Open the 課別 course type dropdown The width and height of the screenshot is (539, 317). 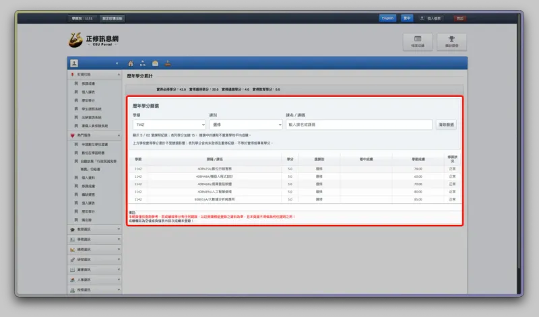(x=246, y=125)
